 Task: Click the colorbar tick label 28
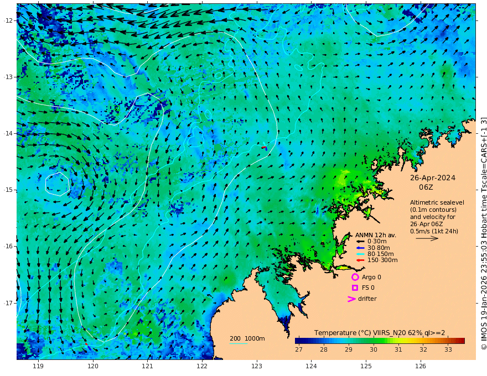point(324,349)
